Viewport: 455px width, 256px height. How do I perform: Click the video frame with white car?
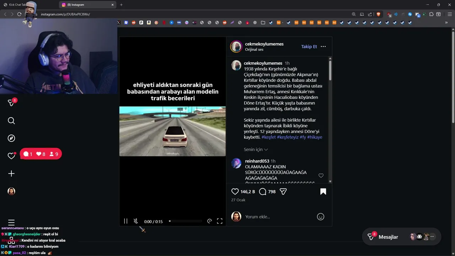point(172,131)
